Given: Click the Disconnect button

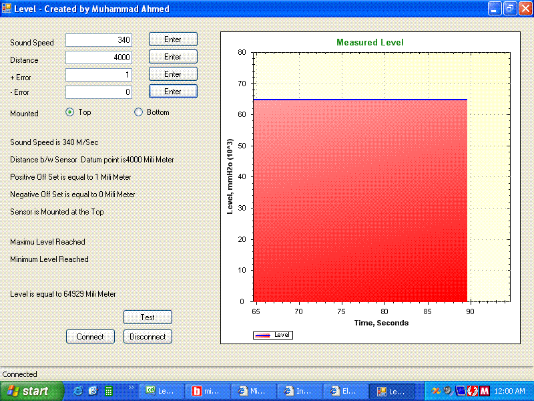Looking at the screenshot, I should click(148, 337).
